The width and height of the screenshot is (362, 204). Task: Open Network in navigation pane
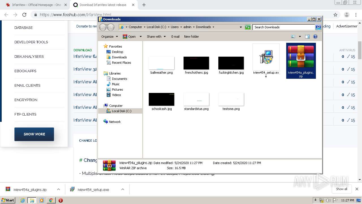[x=115, y=122]
